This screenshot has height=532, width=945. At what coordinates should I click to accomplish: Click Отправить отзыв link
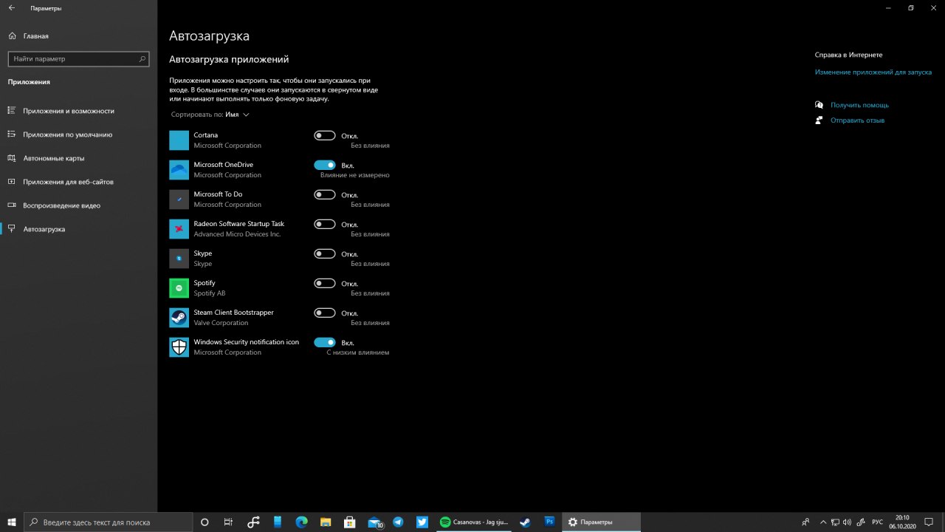(x=857, y=120)
